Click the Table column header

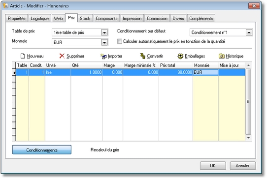click(x=22, y=65)
